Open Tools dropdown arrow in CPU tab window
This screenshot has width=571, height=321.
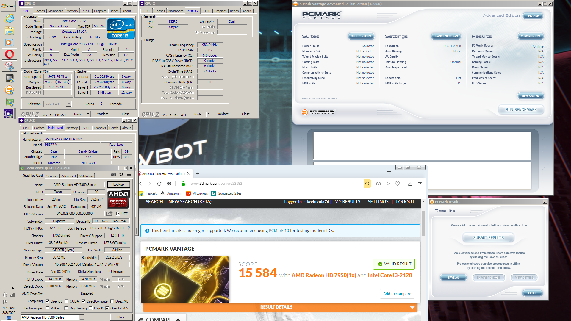point(88,114)
